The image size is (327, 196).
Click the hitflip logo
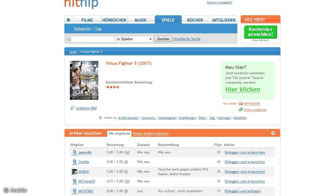pyautogui.click(x=81, y=4)
